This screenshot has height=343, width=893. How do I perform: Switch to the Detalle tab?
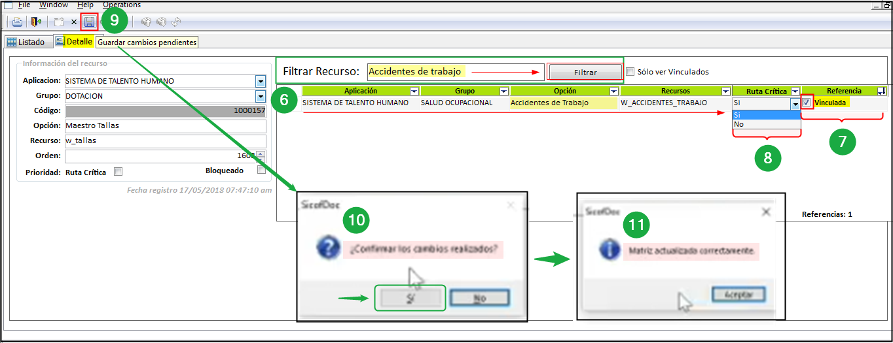74,41
